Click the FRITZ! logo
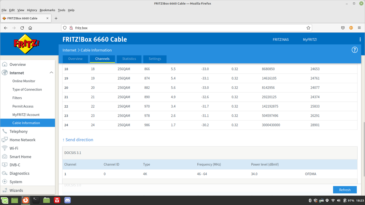Screen dimensions: 365x205 point(27,44)
